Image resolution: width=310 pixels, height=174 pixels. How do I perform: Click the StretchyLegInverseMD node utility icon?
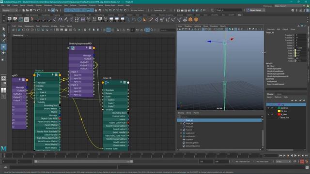click(73, 48)
